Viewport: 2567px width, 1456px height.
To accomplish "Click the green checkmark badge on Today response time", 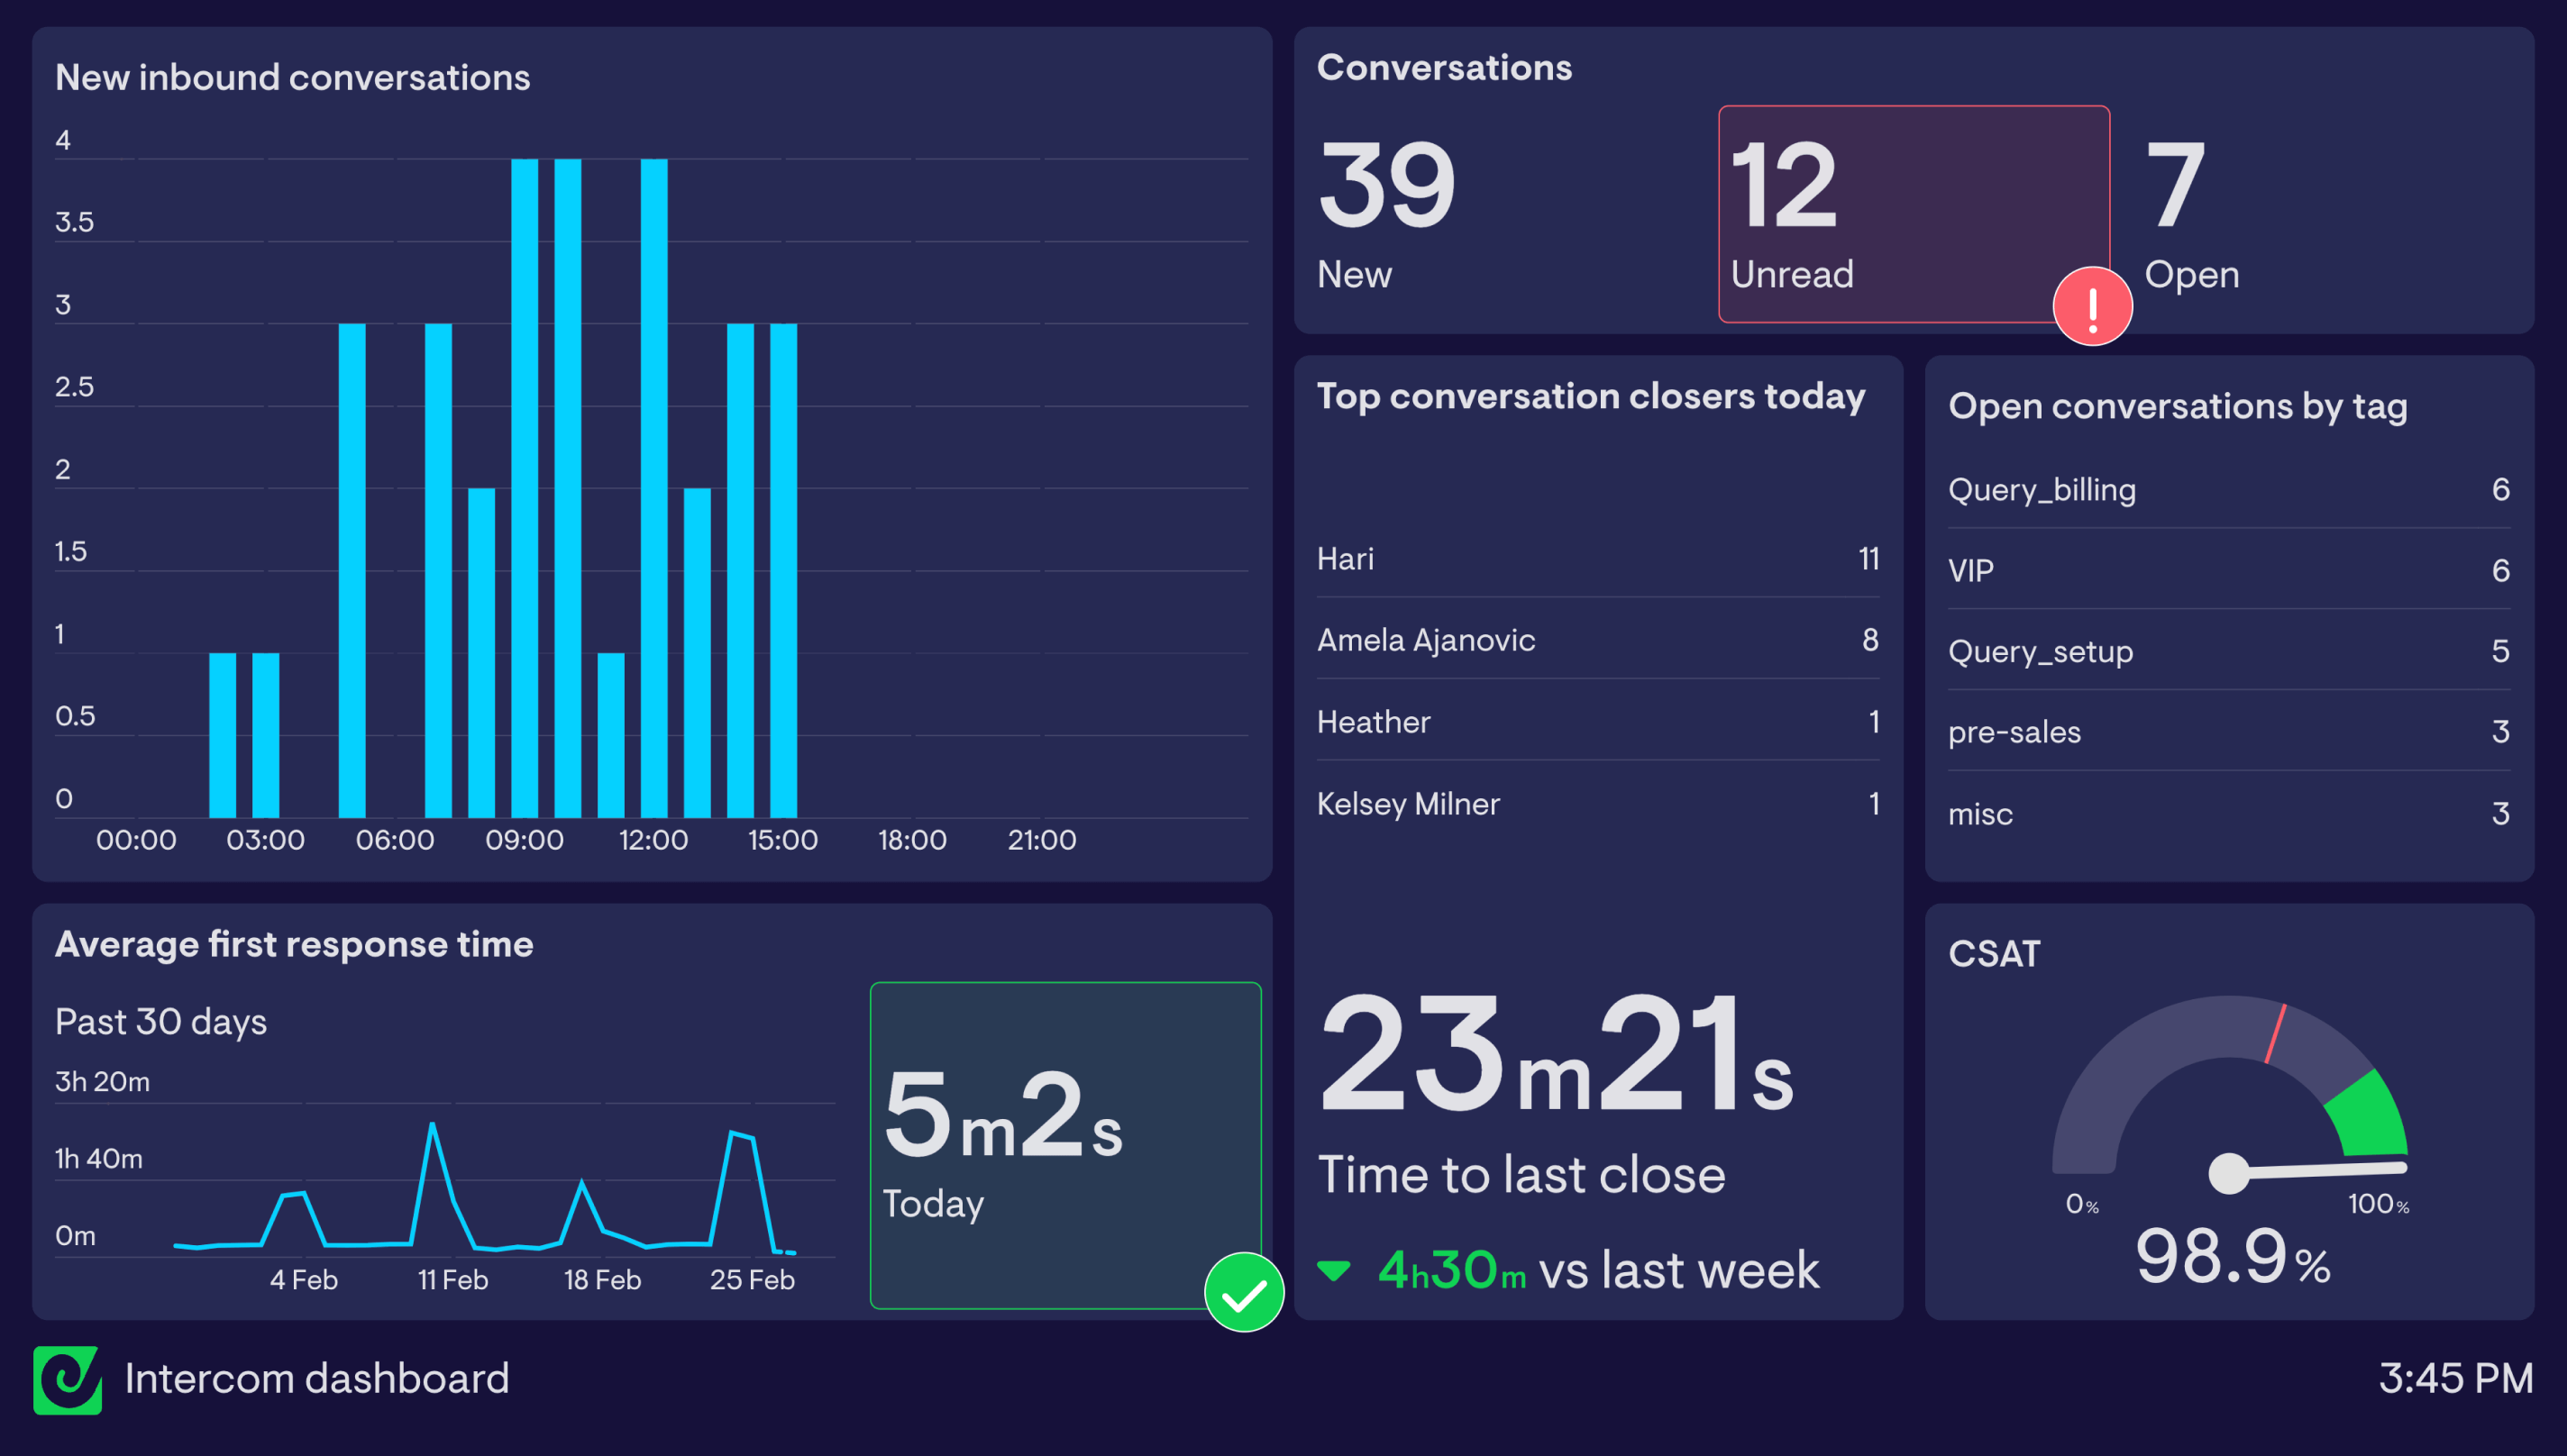I will click(1244, 1292).
